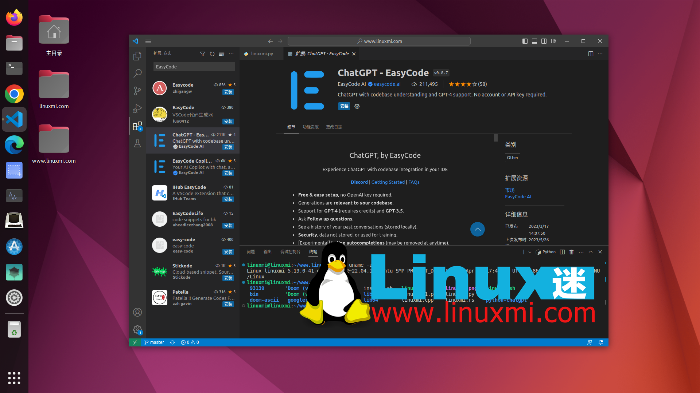The width and height of the screenshot is (700, 393).
Task: Click the split terminal icon
Action: pyautogui.click(x=562, y=252)
